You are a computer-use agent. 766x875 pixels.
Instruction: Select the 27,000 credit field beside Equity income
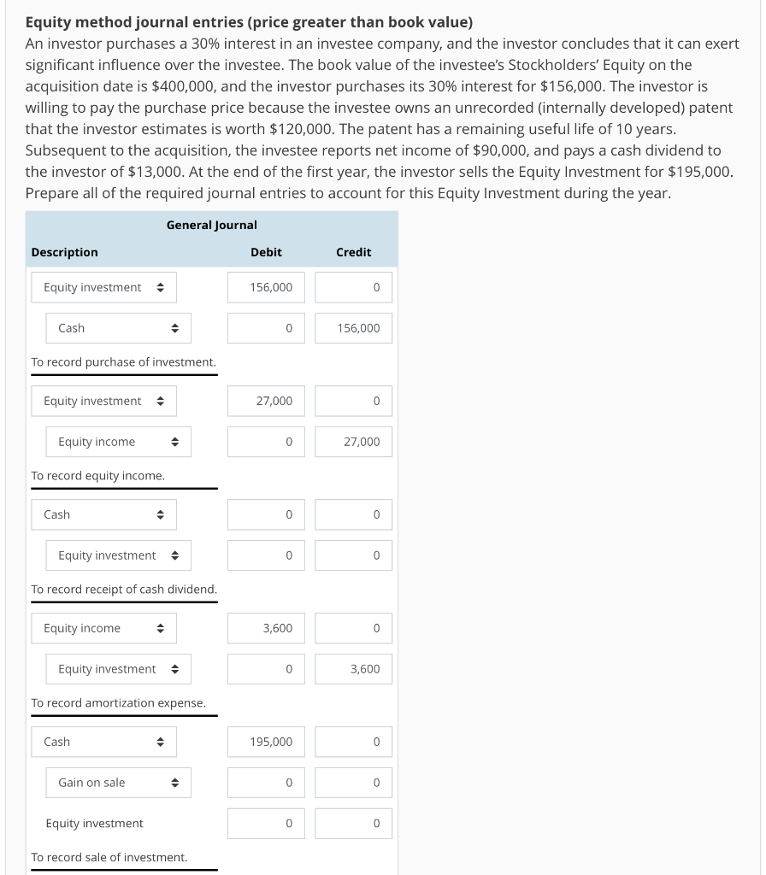coord(353,442)
